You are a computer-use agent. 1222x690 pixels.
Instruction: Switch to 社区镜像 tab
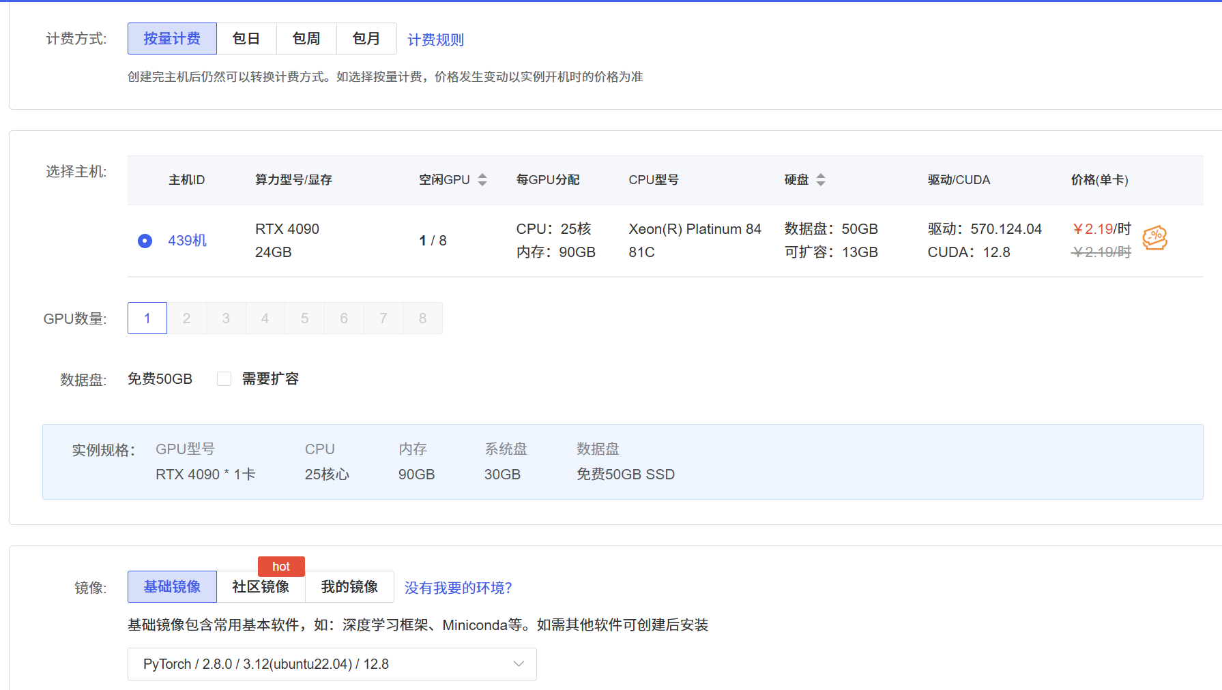tap(261, 587)
